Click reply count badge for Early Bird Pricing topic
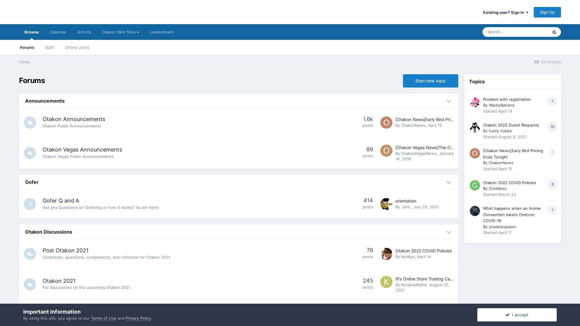The height and width of the screenshot is (326, 580). point(553,152)
